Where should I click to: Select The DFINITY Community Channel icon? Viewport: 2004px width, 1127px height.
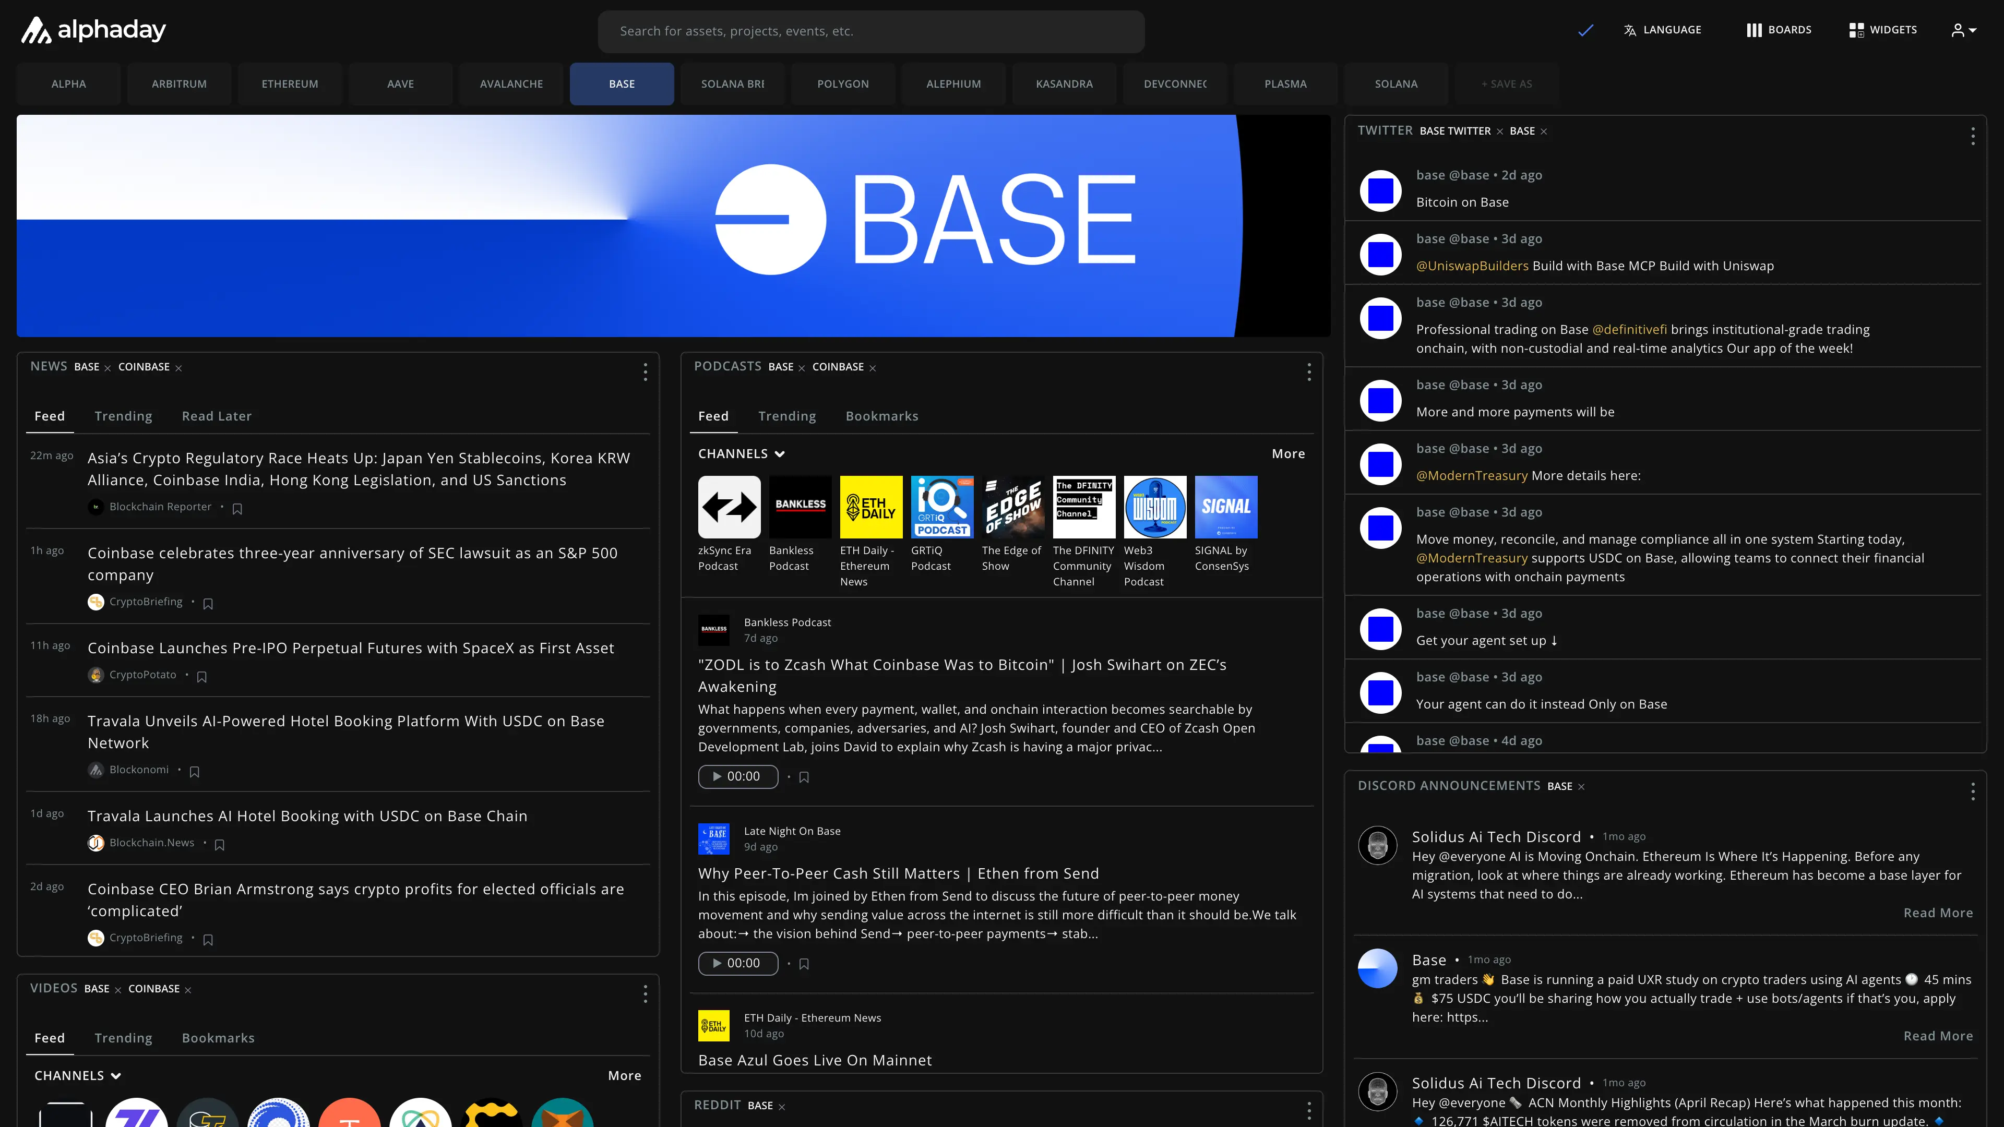coord(1084,507)
